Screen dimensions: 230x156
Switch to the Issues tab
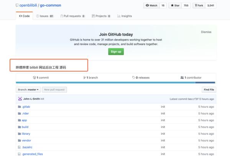(x=44, y=16)
